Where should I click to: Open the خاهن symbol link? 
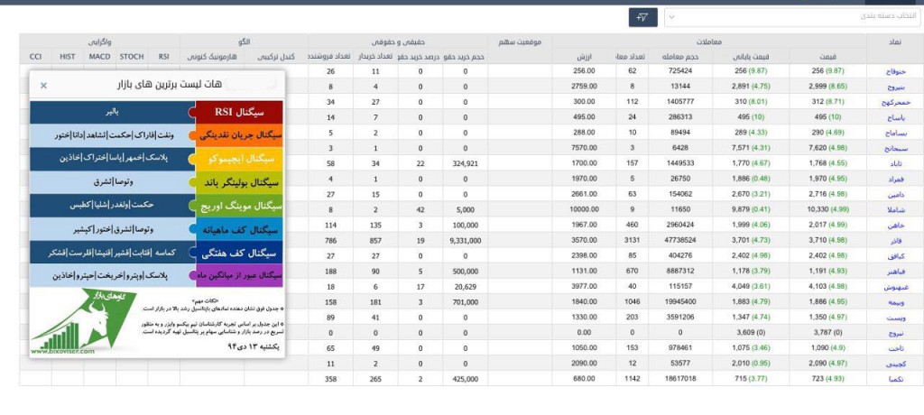coord(895,225)
